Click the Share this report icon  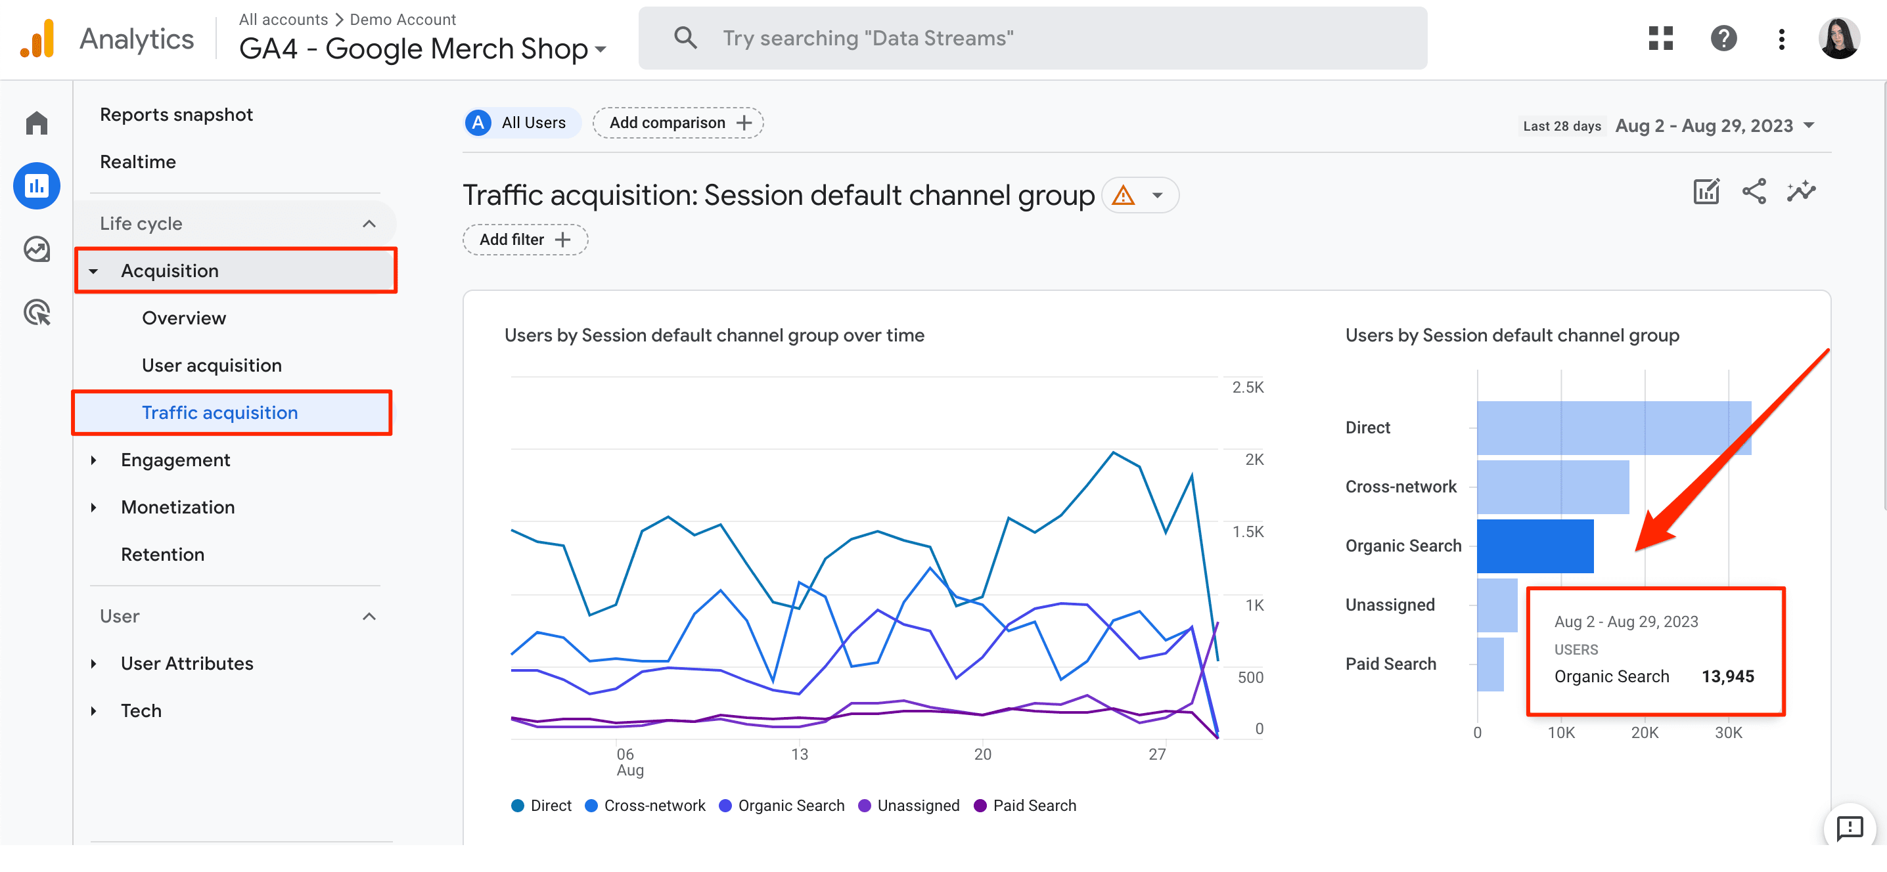pyautogui.click(x=1754, y=192)
